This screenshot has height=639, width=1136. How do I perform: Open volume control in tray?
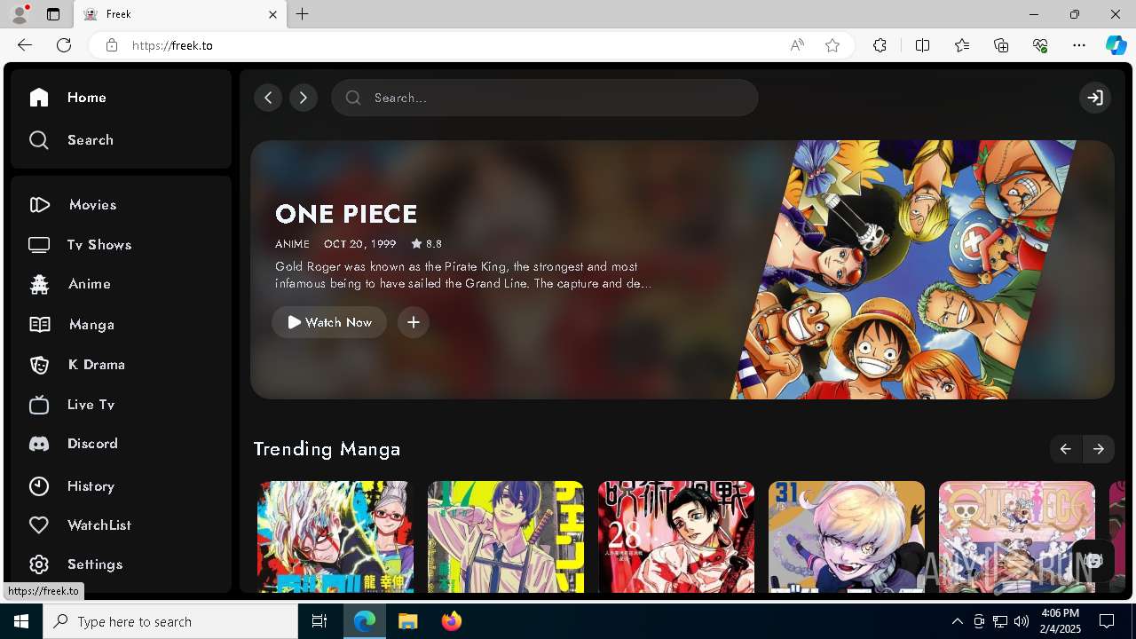tap(1021, 621)
